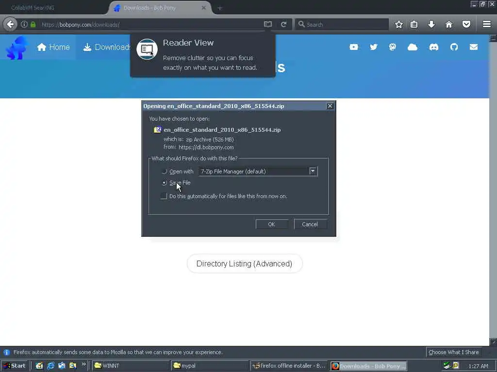This screenshot has height=372, width=497.
Task: Switch to firefox offline installer taskbar window
Action: tap(289, 366)
